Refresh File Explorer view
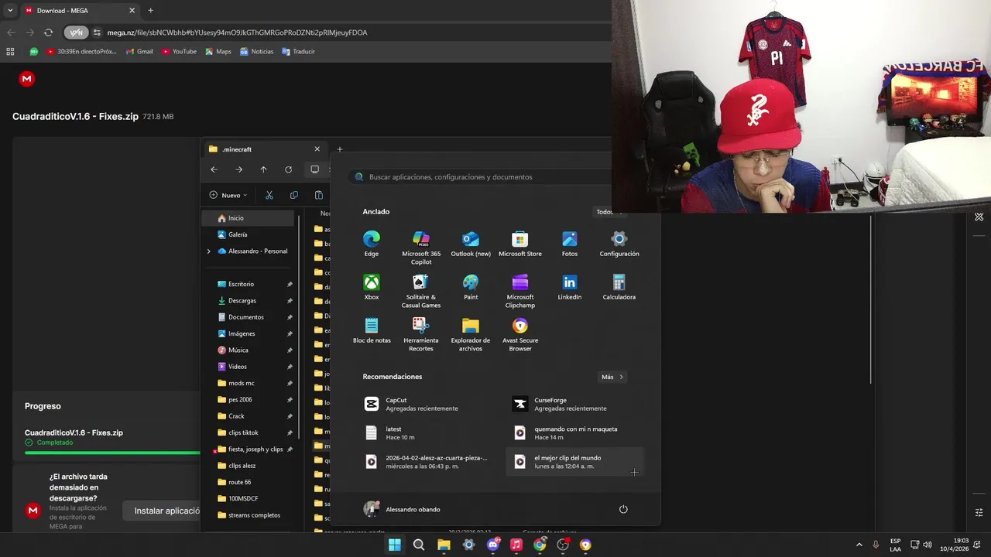 coord(288,169)
